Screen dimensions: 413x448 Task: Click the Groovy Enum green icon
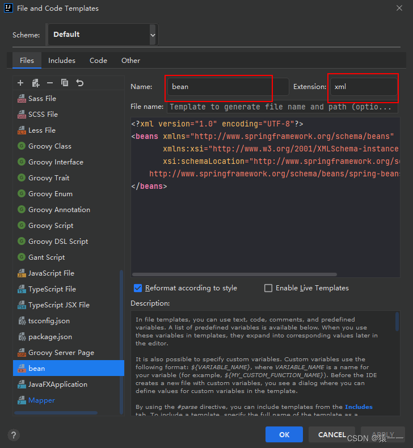[22, 194]
